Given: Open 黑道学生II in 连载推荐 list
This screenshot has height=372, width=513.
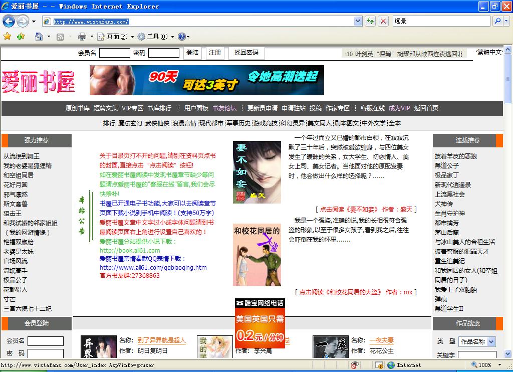Looking at the screenshot, I should [449, 308].
